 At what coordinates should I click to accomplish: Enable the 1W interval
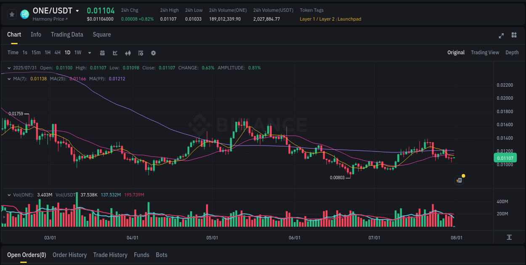click(77, 53)
